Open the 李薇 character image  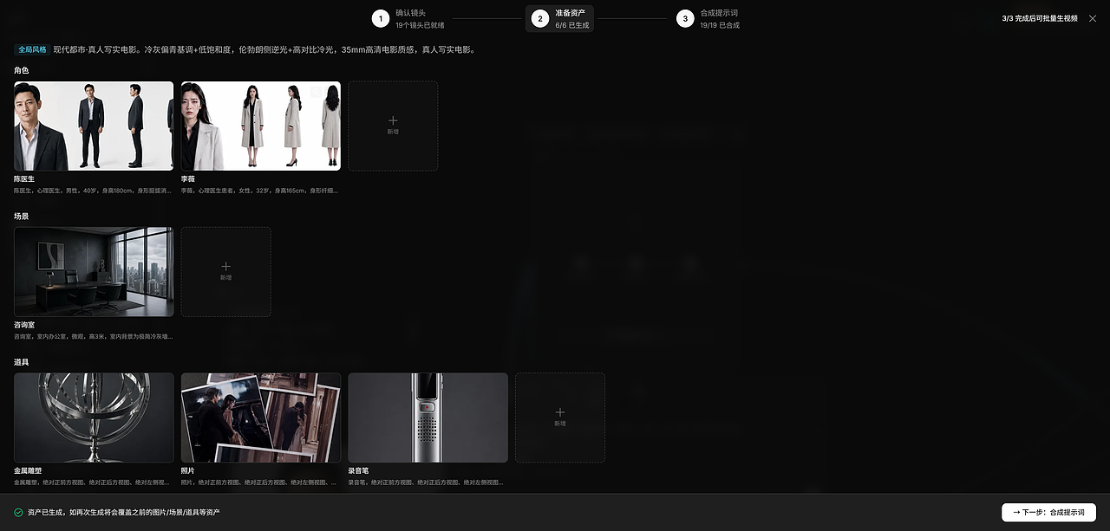261,126
